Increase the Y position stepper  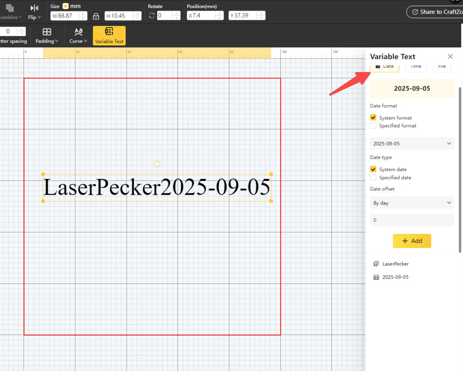pos(261,13)
